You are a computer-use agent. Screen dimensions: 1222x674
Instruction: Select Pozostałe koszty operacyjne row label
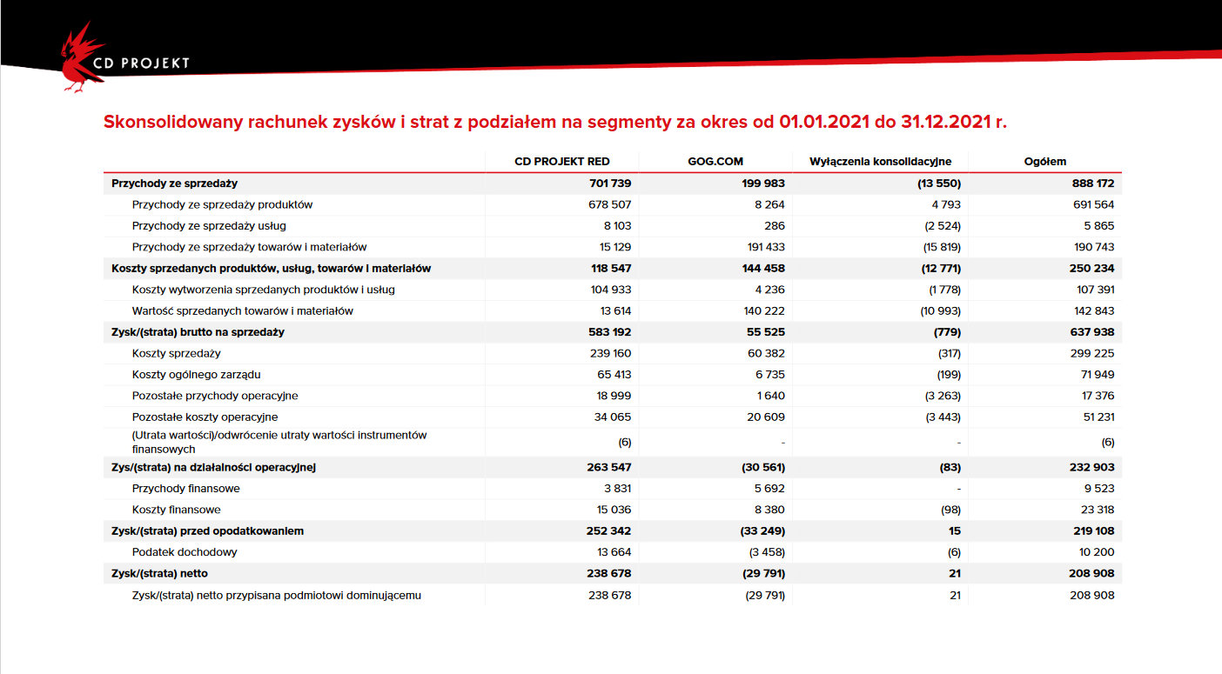(x=205, y=417)
